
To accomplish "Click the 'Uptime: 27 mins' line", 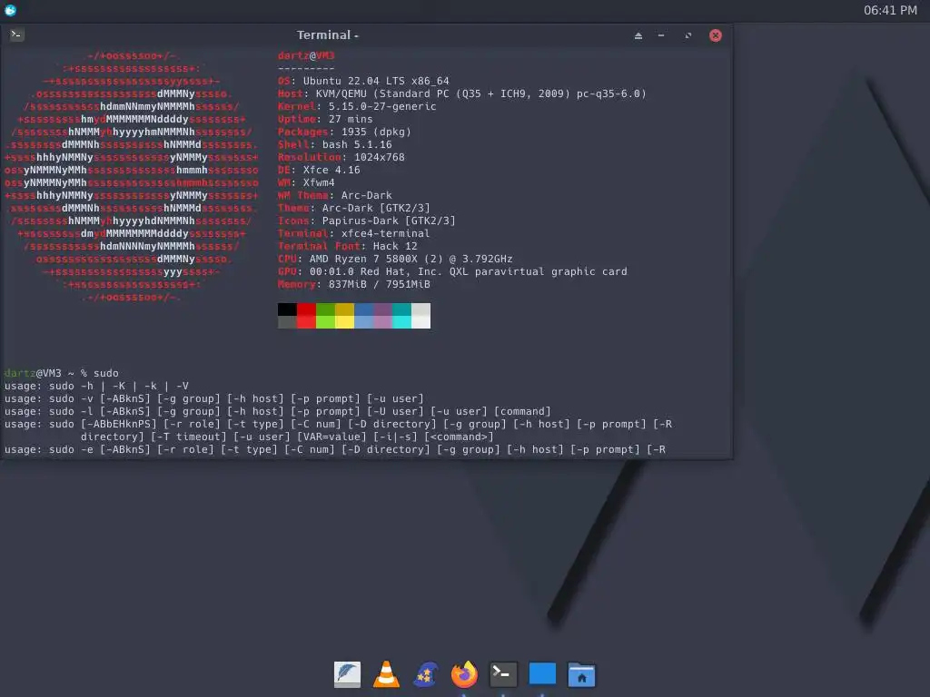I will tap(325, 119).
